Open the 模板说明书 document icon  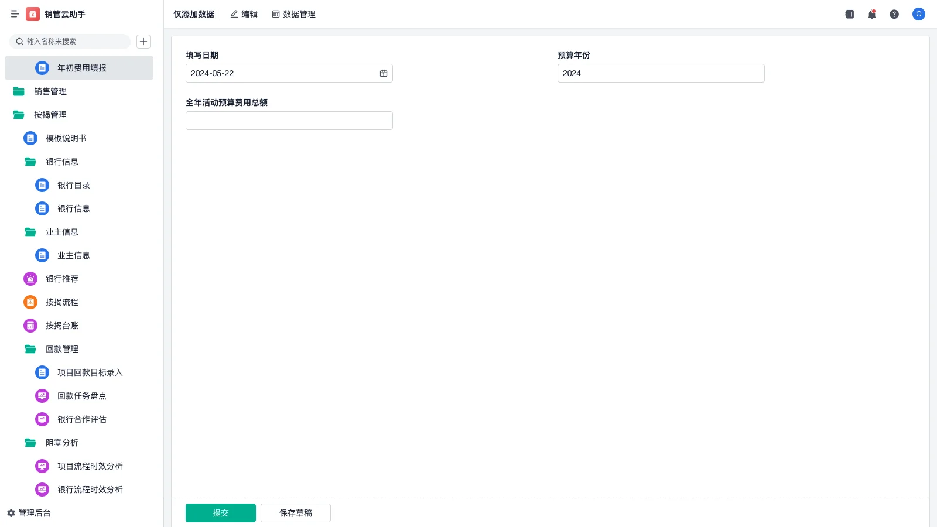coord(30,138)
